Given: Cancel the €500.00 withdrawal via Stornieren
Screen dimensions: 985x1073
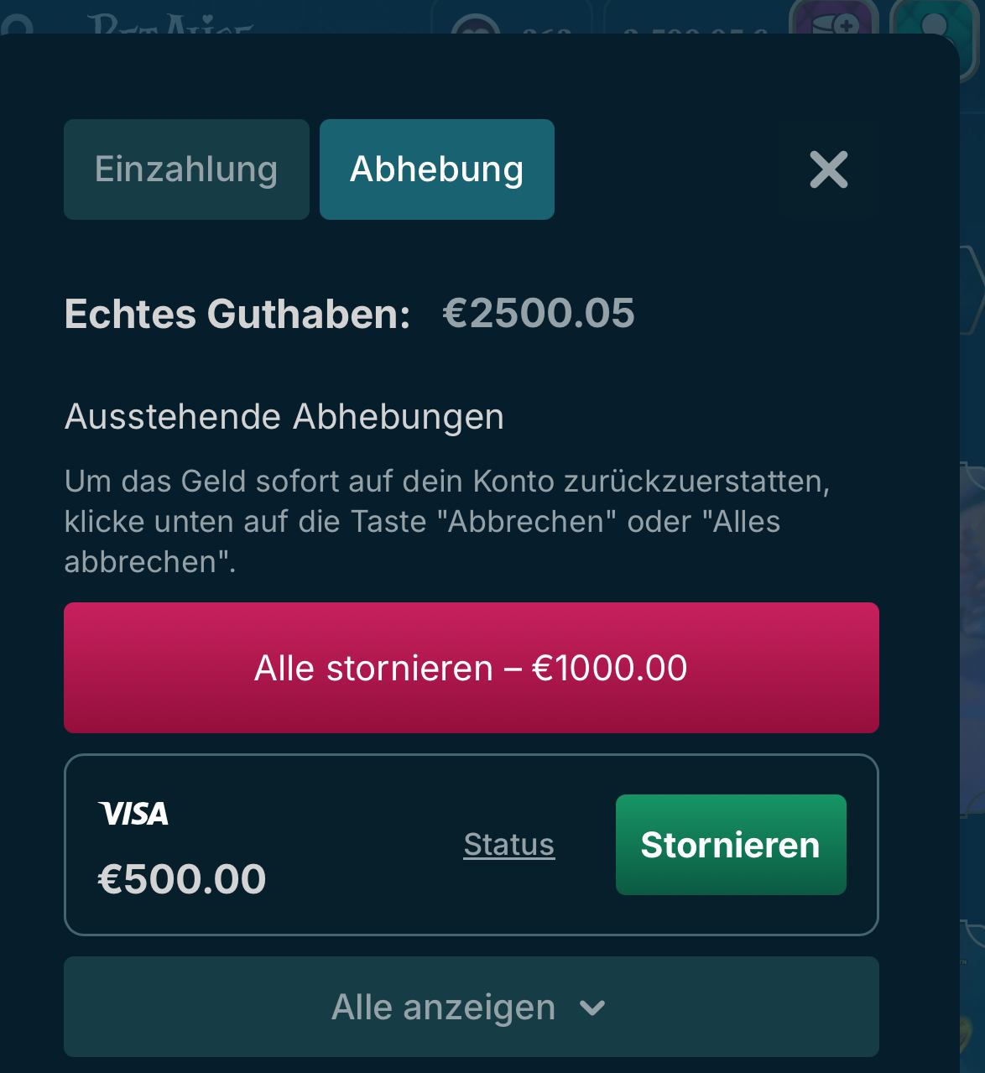Looking at the screenshot, I should 730,845.
